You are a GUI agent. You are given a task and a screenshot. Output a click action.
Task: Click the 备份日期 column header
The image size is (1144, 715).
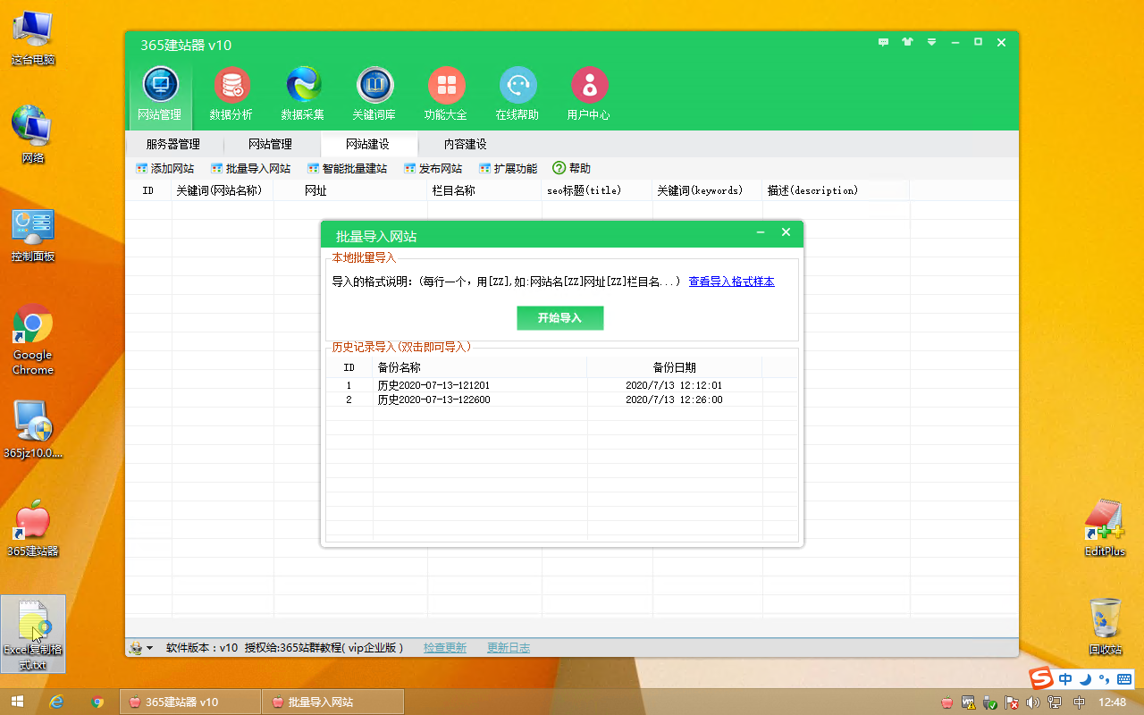pyautogui.click(x=674, y=367)
